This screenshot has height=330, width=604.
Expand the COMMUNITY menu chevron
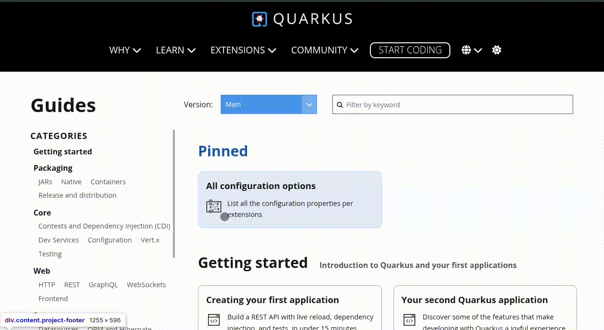pyautogui.click(x=354, y=51)
